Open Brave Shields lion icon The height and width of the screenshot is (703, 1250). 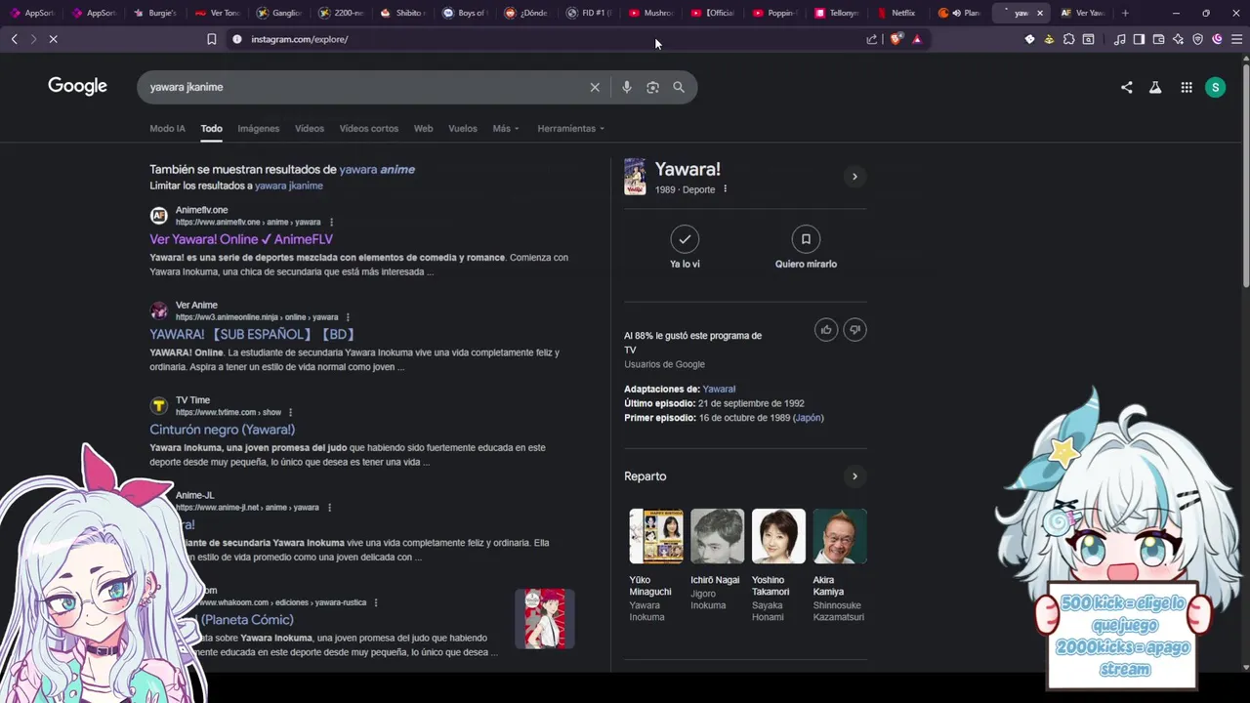[896, 39]
